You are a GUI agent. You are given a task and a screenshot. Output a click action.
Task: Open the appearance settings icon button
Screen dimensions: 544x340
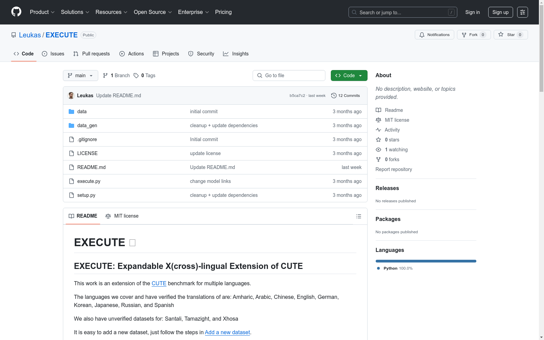[x=523, y=12]
